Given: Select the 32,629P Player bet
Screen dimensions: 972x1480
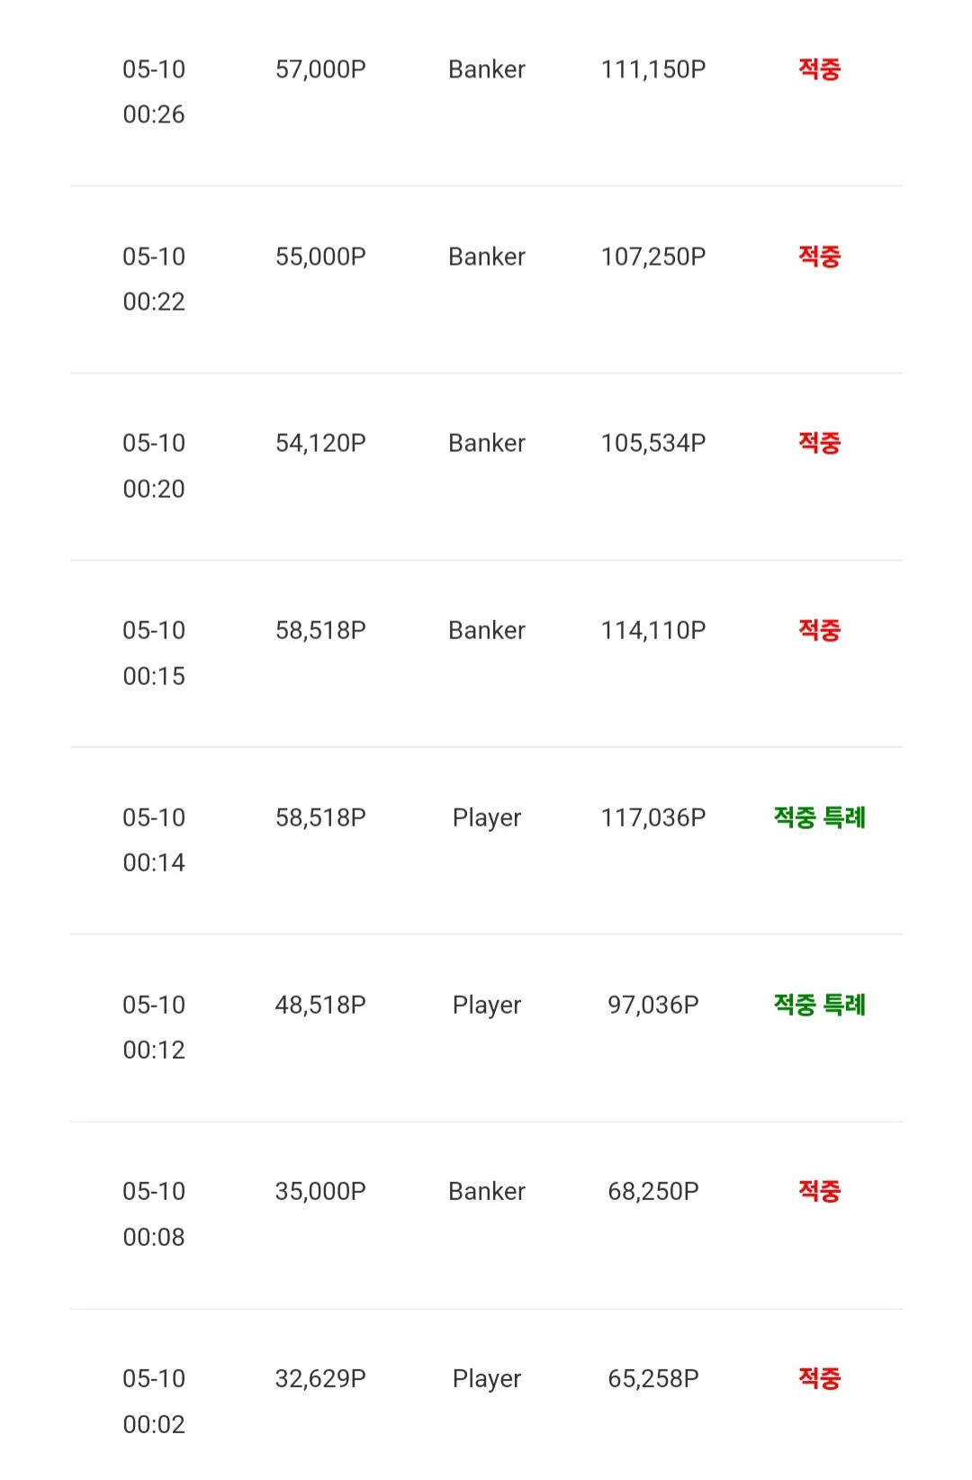Looking at the screenshot, I should tap(486, 1395).
